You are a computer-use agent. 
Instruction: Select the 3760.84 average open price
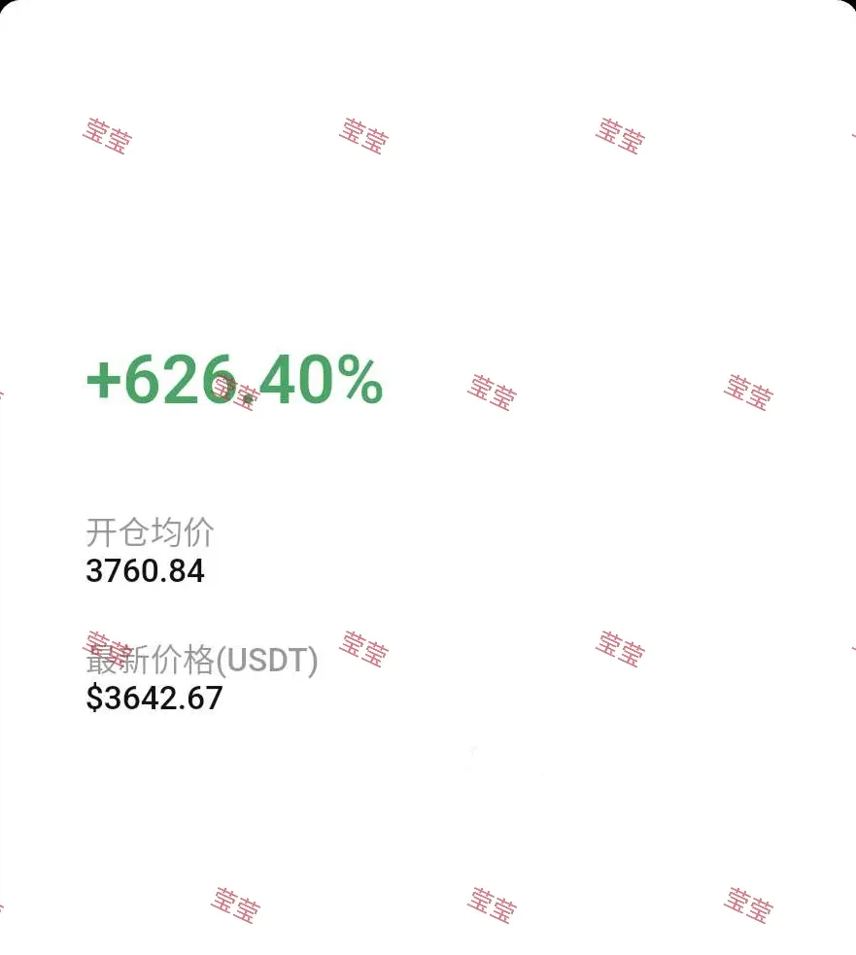pyautogui.click(x=145, y=571)
